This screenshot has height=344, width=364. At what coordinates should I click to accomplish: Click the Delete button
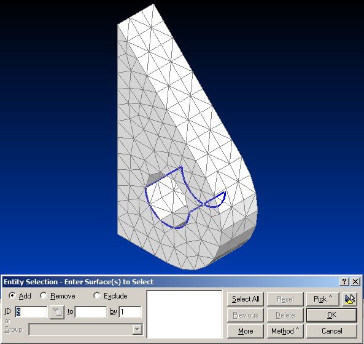click(285, 315)
